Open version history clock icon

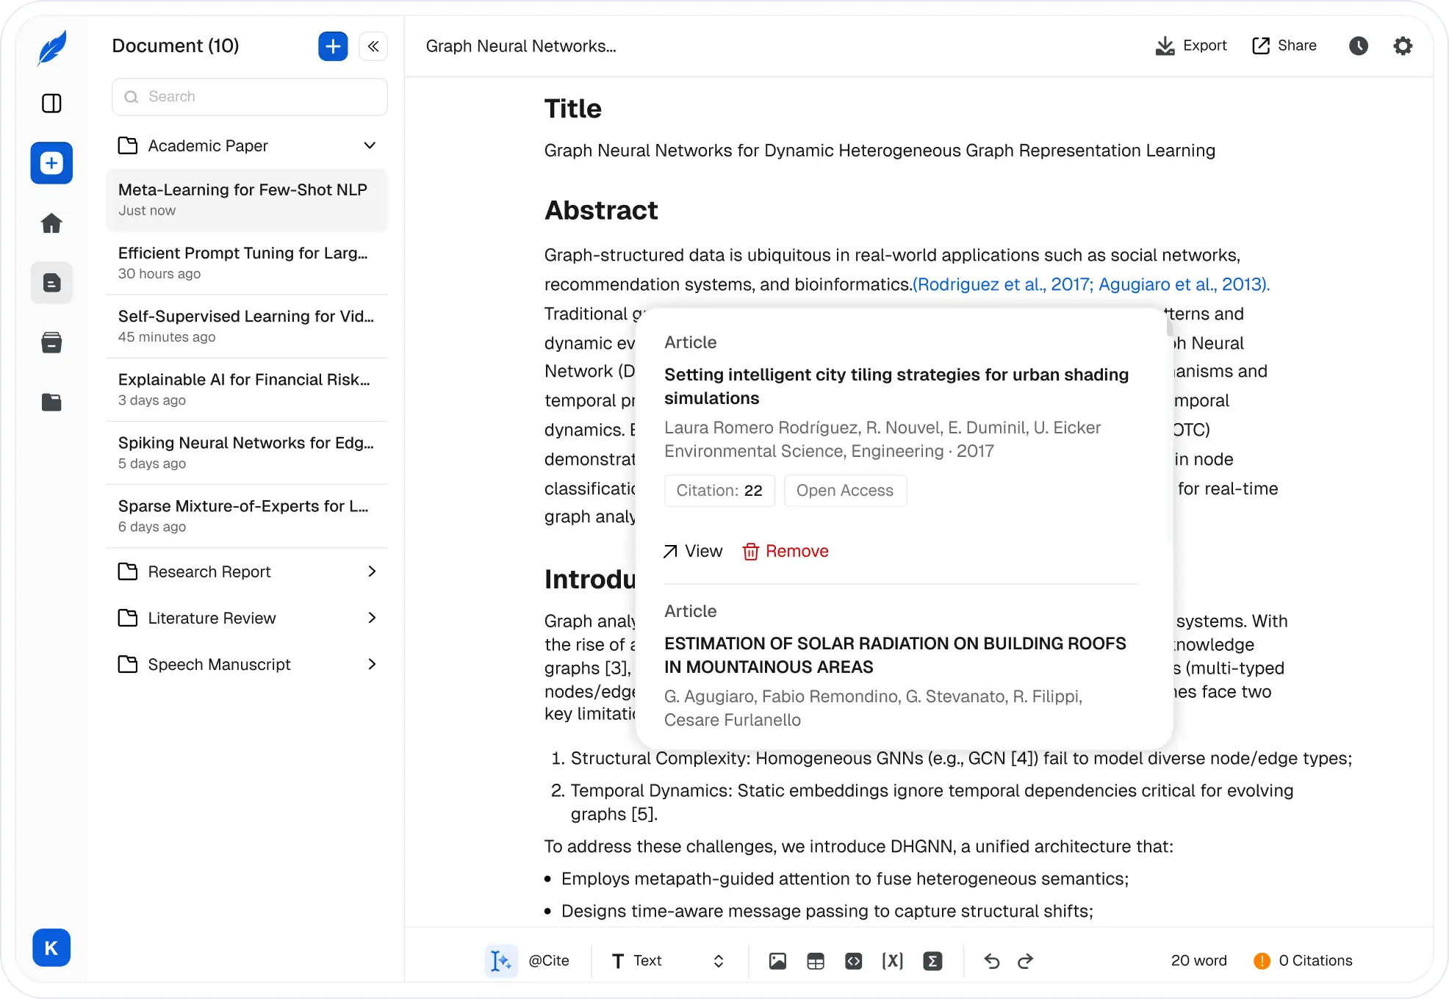point(1359,46)
